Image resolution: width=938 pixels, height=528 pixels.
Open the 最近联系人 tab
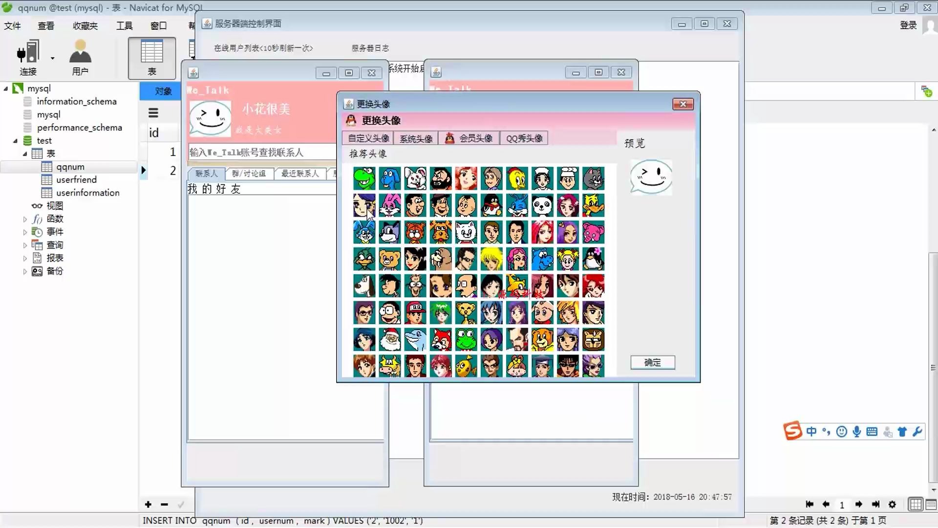(x=299, y=174)
